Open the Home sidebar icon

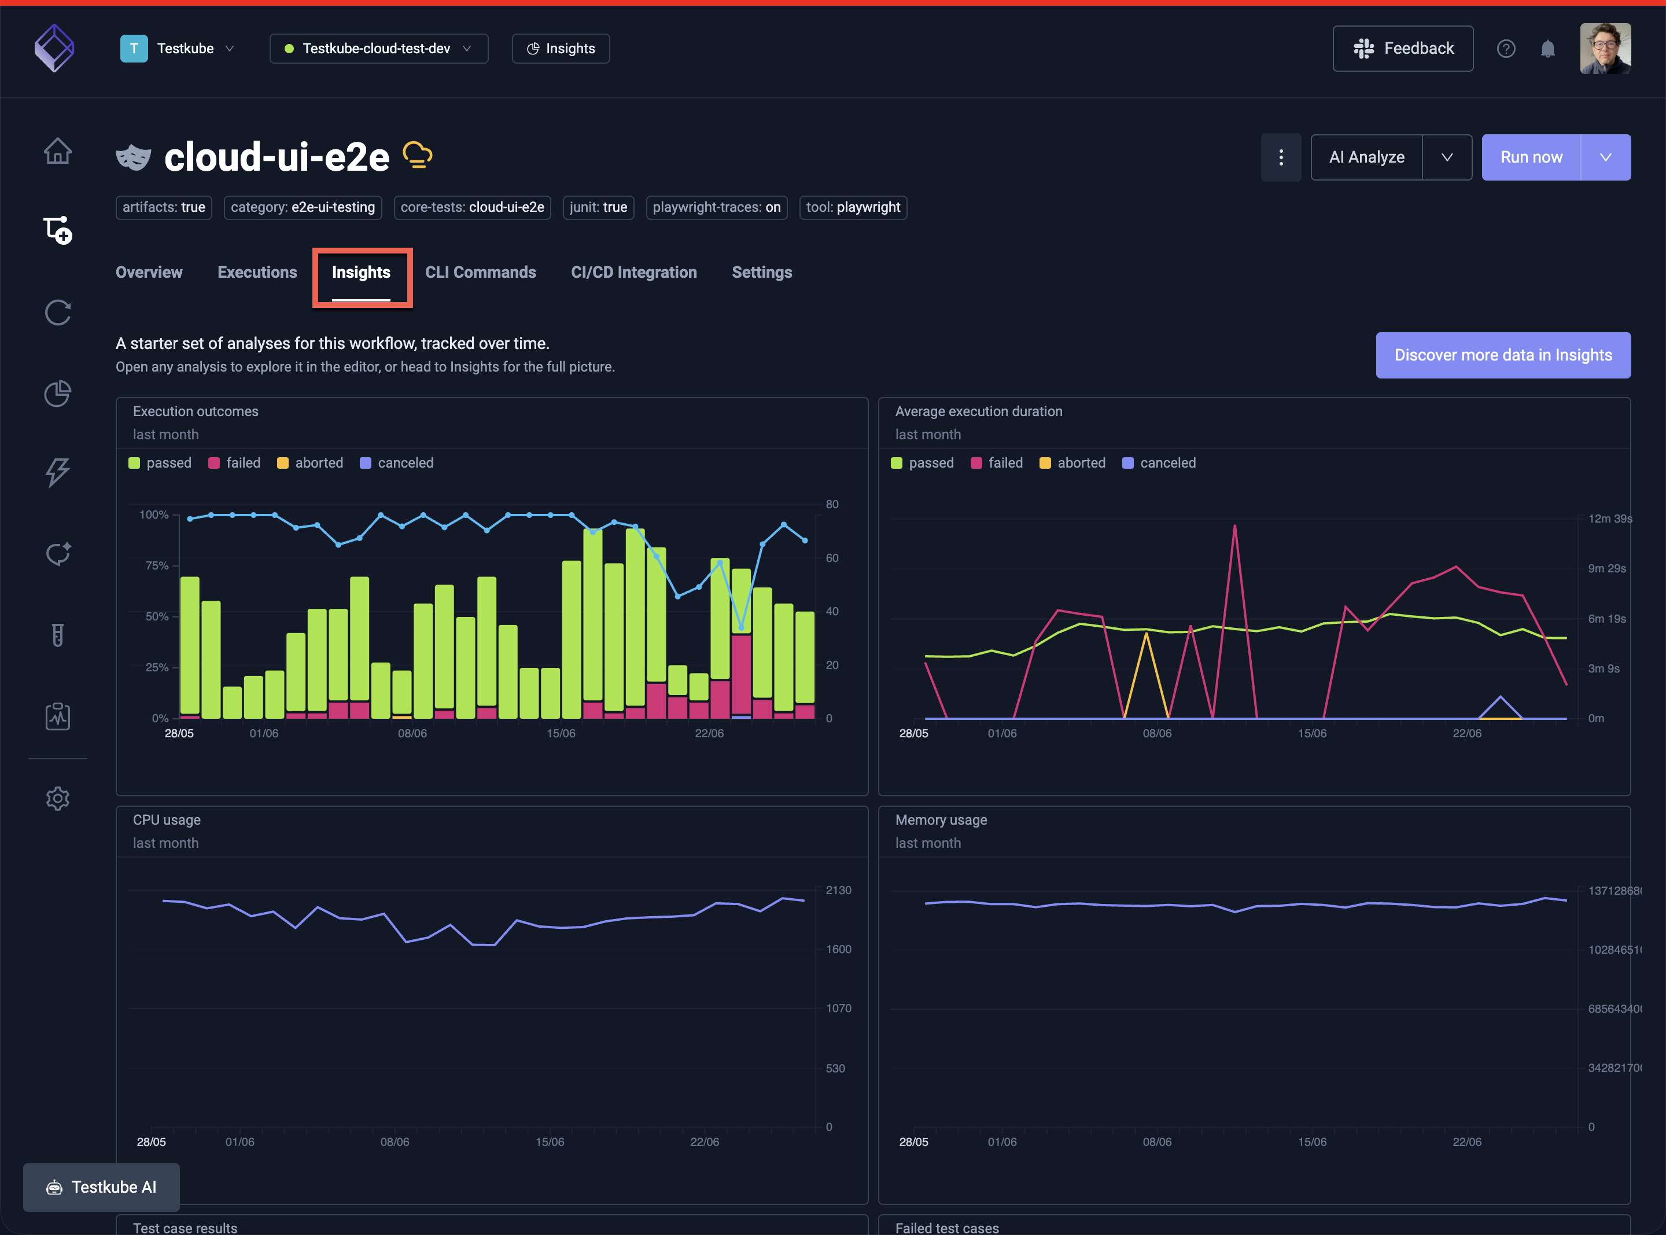click(x=57, y=151)
